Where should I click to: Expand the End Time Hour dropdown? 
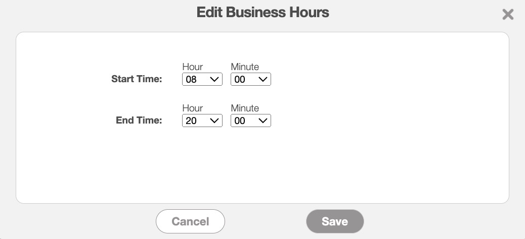coord(202,121)
